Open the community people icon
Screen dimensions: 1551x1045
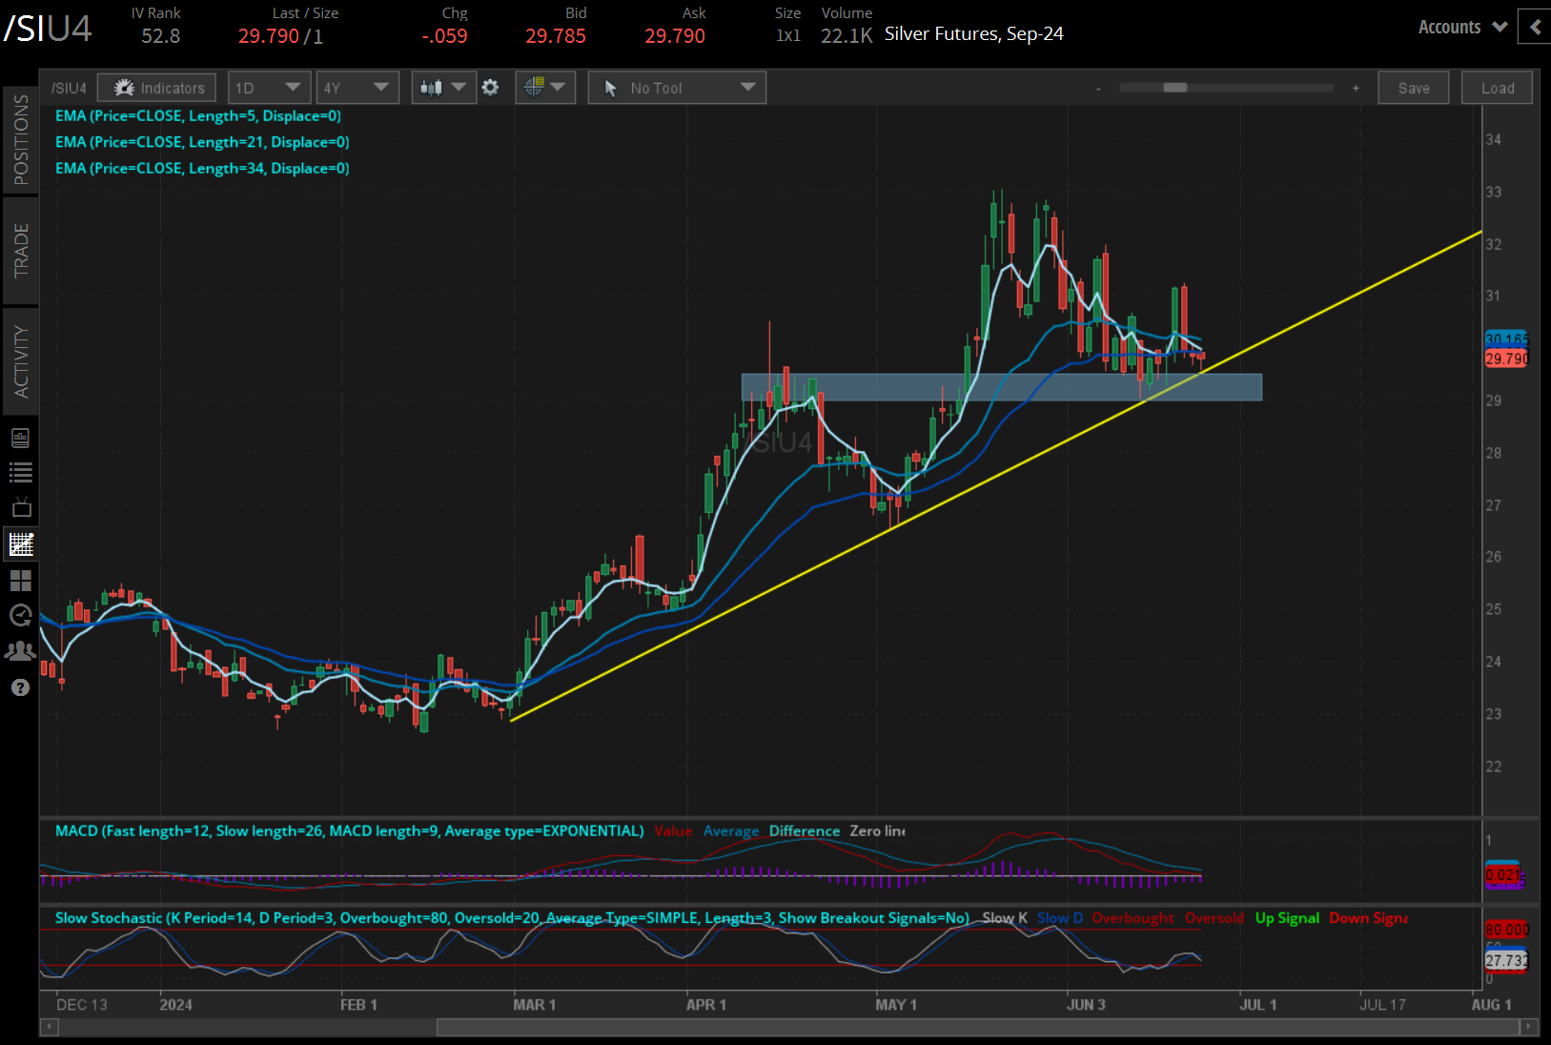coord(21,651)
